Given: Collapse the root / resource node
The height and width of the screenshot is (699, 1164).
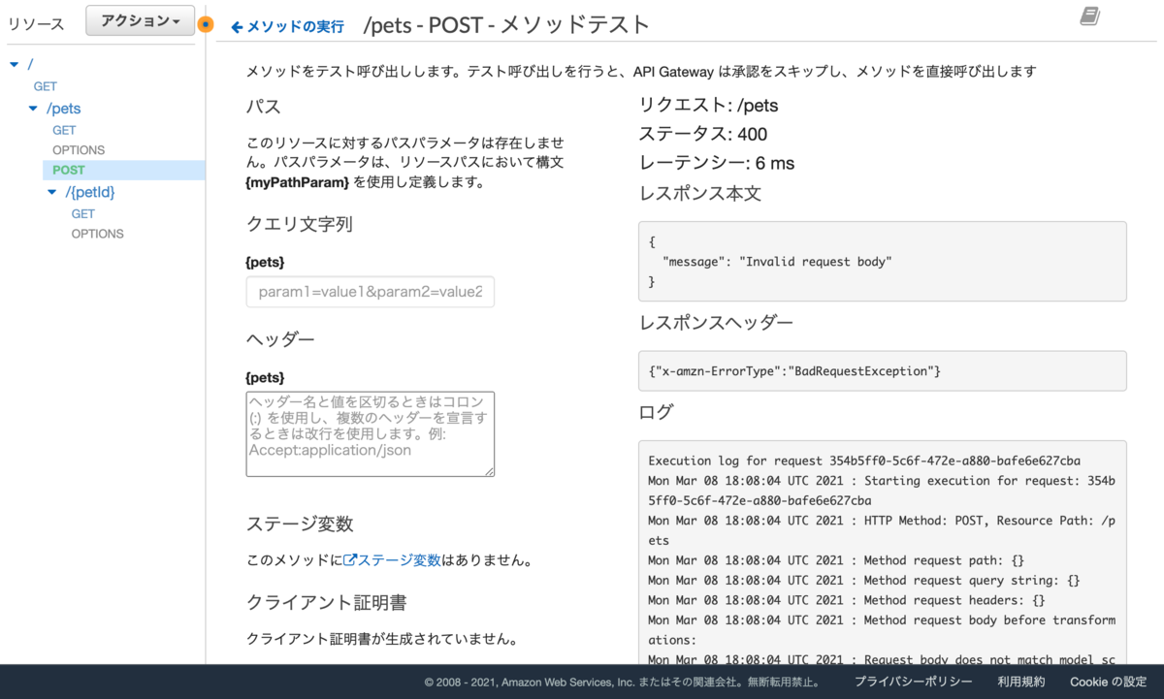Looking at the screenshot, I should coord(14,65).
